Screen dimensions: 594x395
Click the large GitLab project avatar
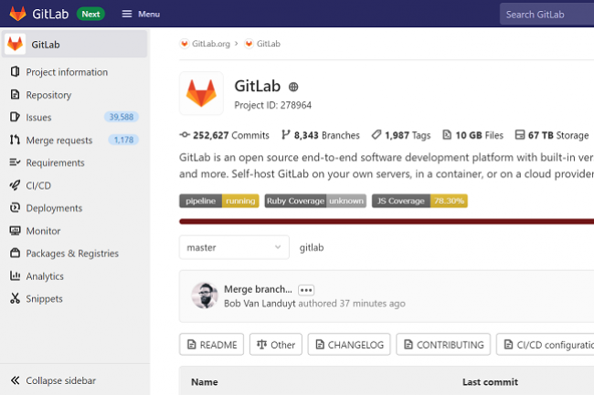point(201,93)
